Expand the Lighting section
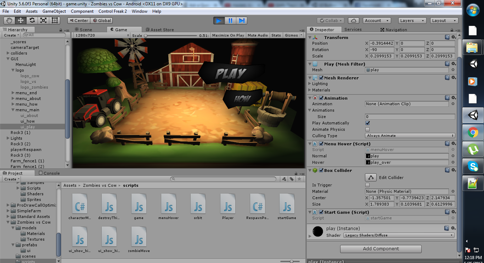This screenshot has height=263, width=484. click(310, 84)
